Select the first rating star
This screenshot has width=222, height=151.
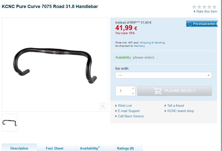[194, 7]
